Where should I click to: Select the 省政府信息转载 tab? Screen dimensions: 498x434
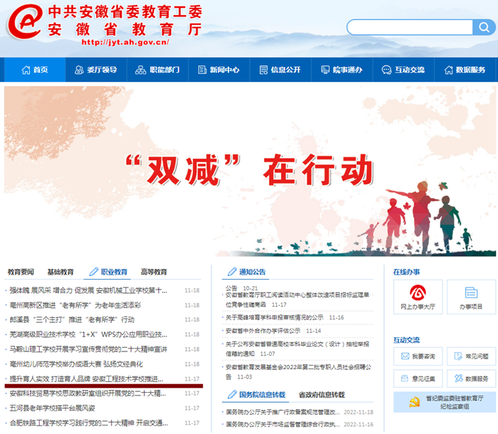tap(321, 395)
